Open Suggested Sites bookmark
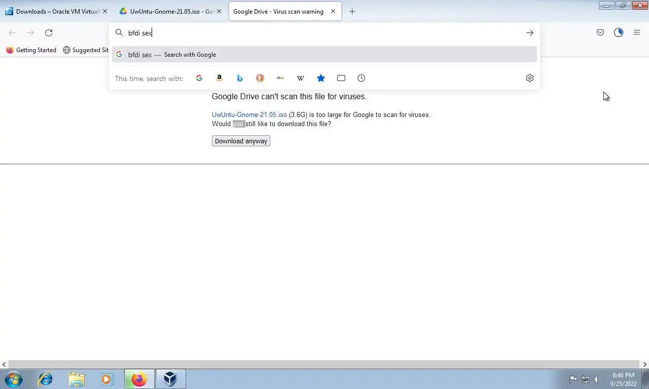 (86, 50)
